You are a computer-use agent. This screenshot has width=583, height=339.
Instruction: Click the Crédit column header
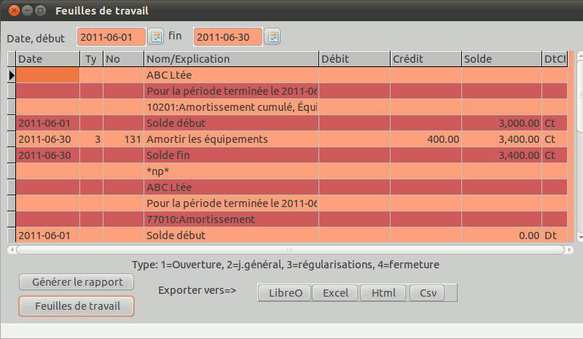point(425,59)
